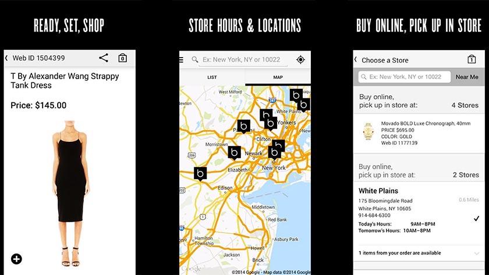Tap the 4 Stores count
Screen dimensions: 489x275
pyautogui.click(x=465, y=105)
